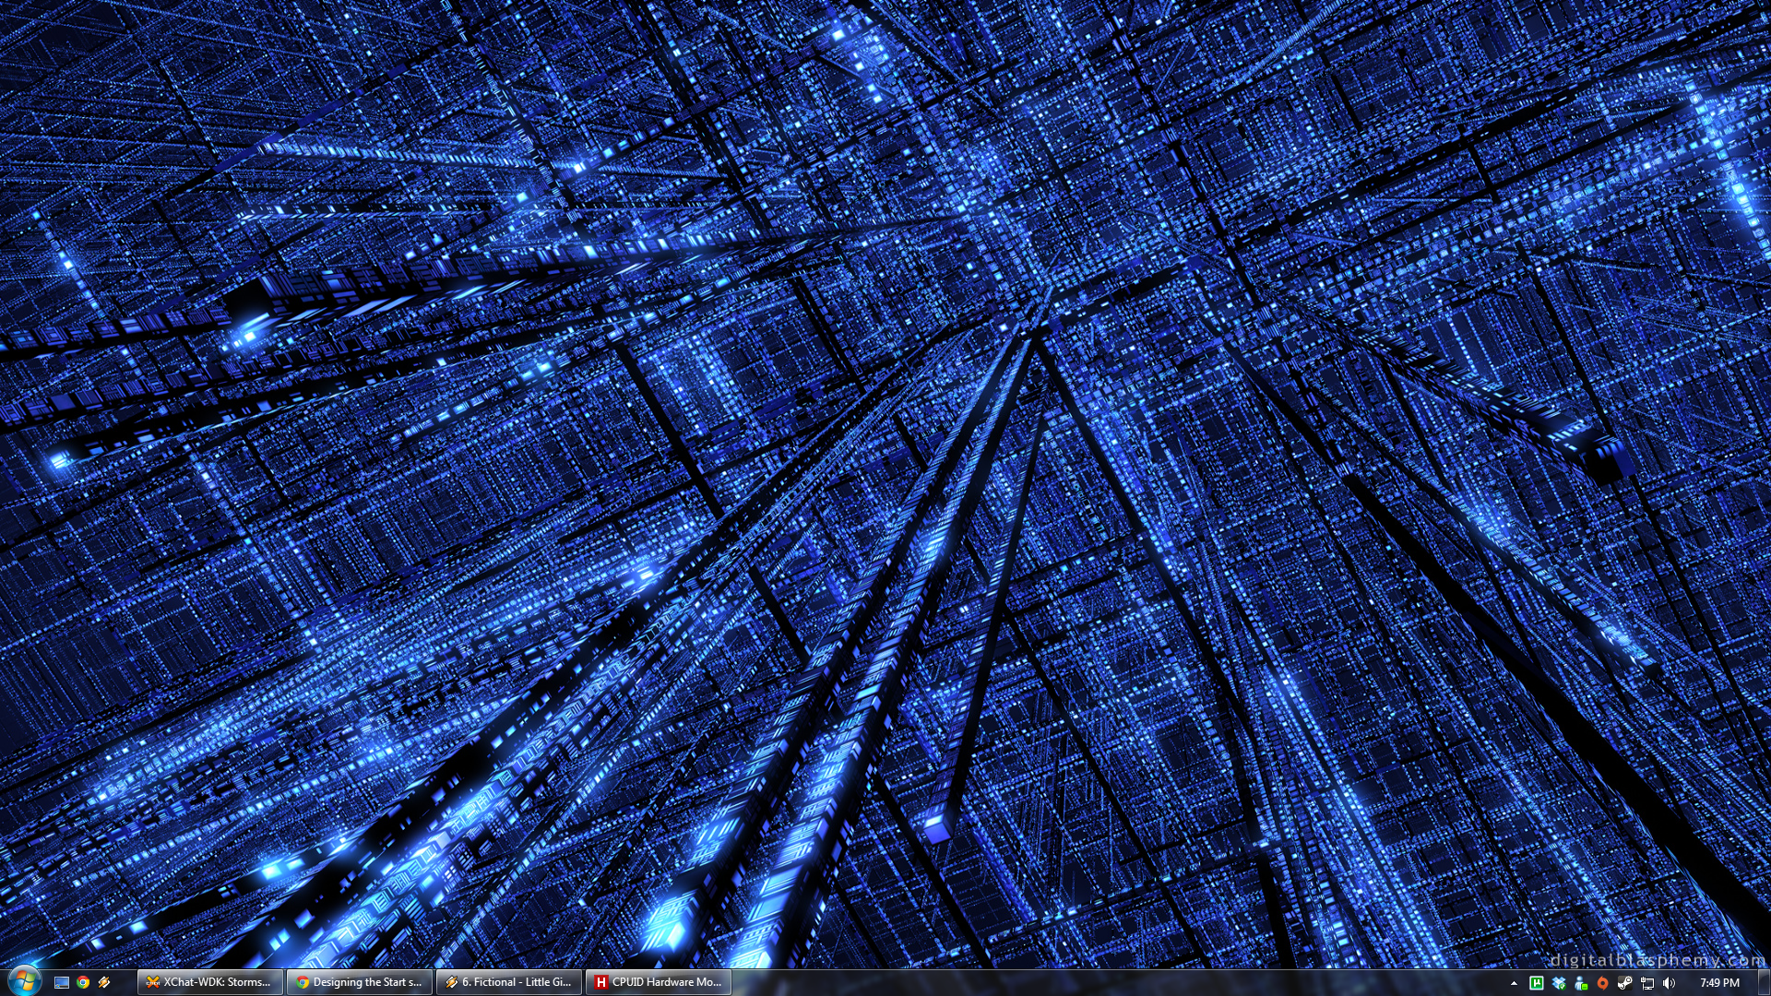Click the Origin tray icon
Image resolution: width=1771 pixels, height=996 pixels.
(1603, 982)
